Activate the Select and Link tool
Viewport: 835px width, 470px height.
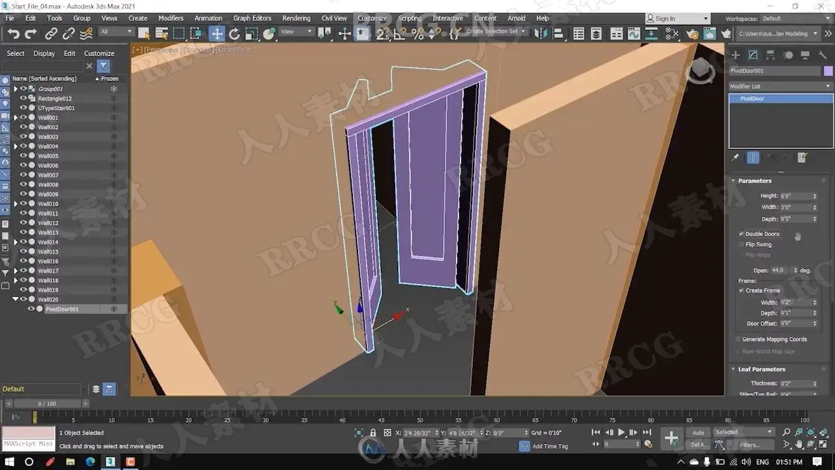[52, 34]
